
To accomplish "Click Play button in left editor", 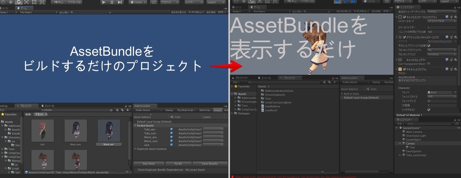I will coord(104,2).
